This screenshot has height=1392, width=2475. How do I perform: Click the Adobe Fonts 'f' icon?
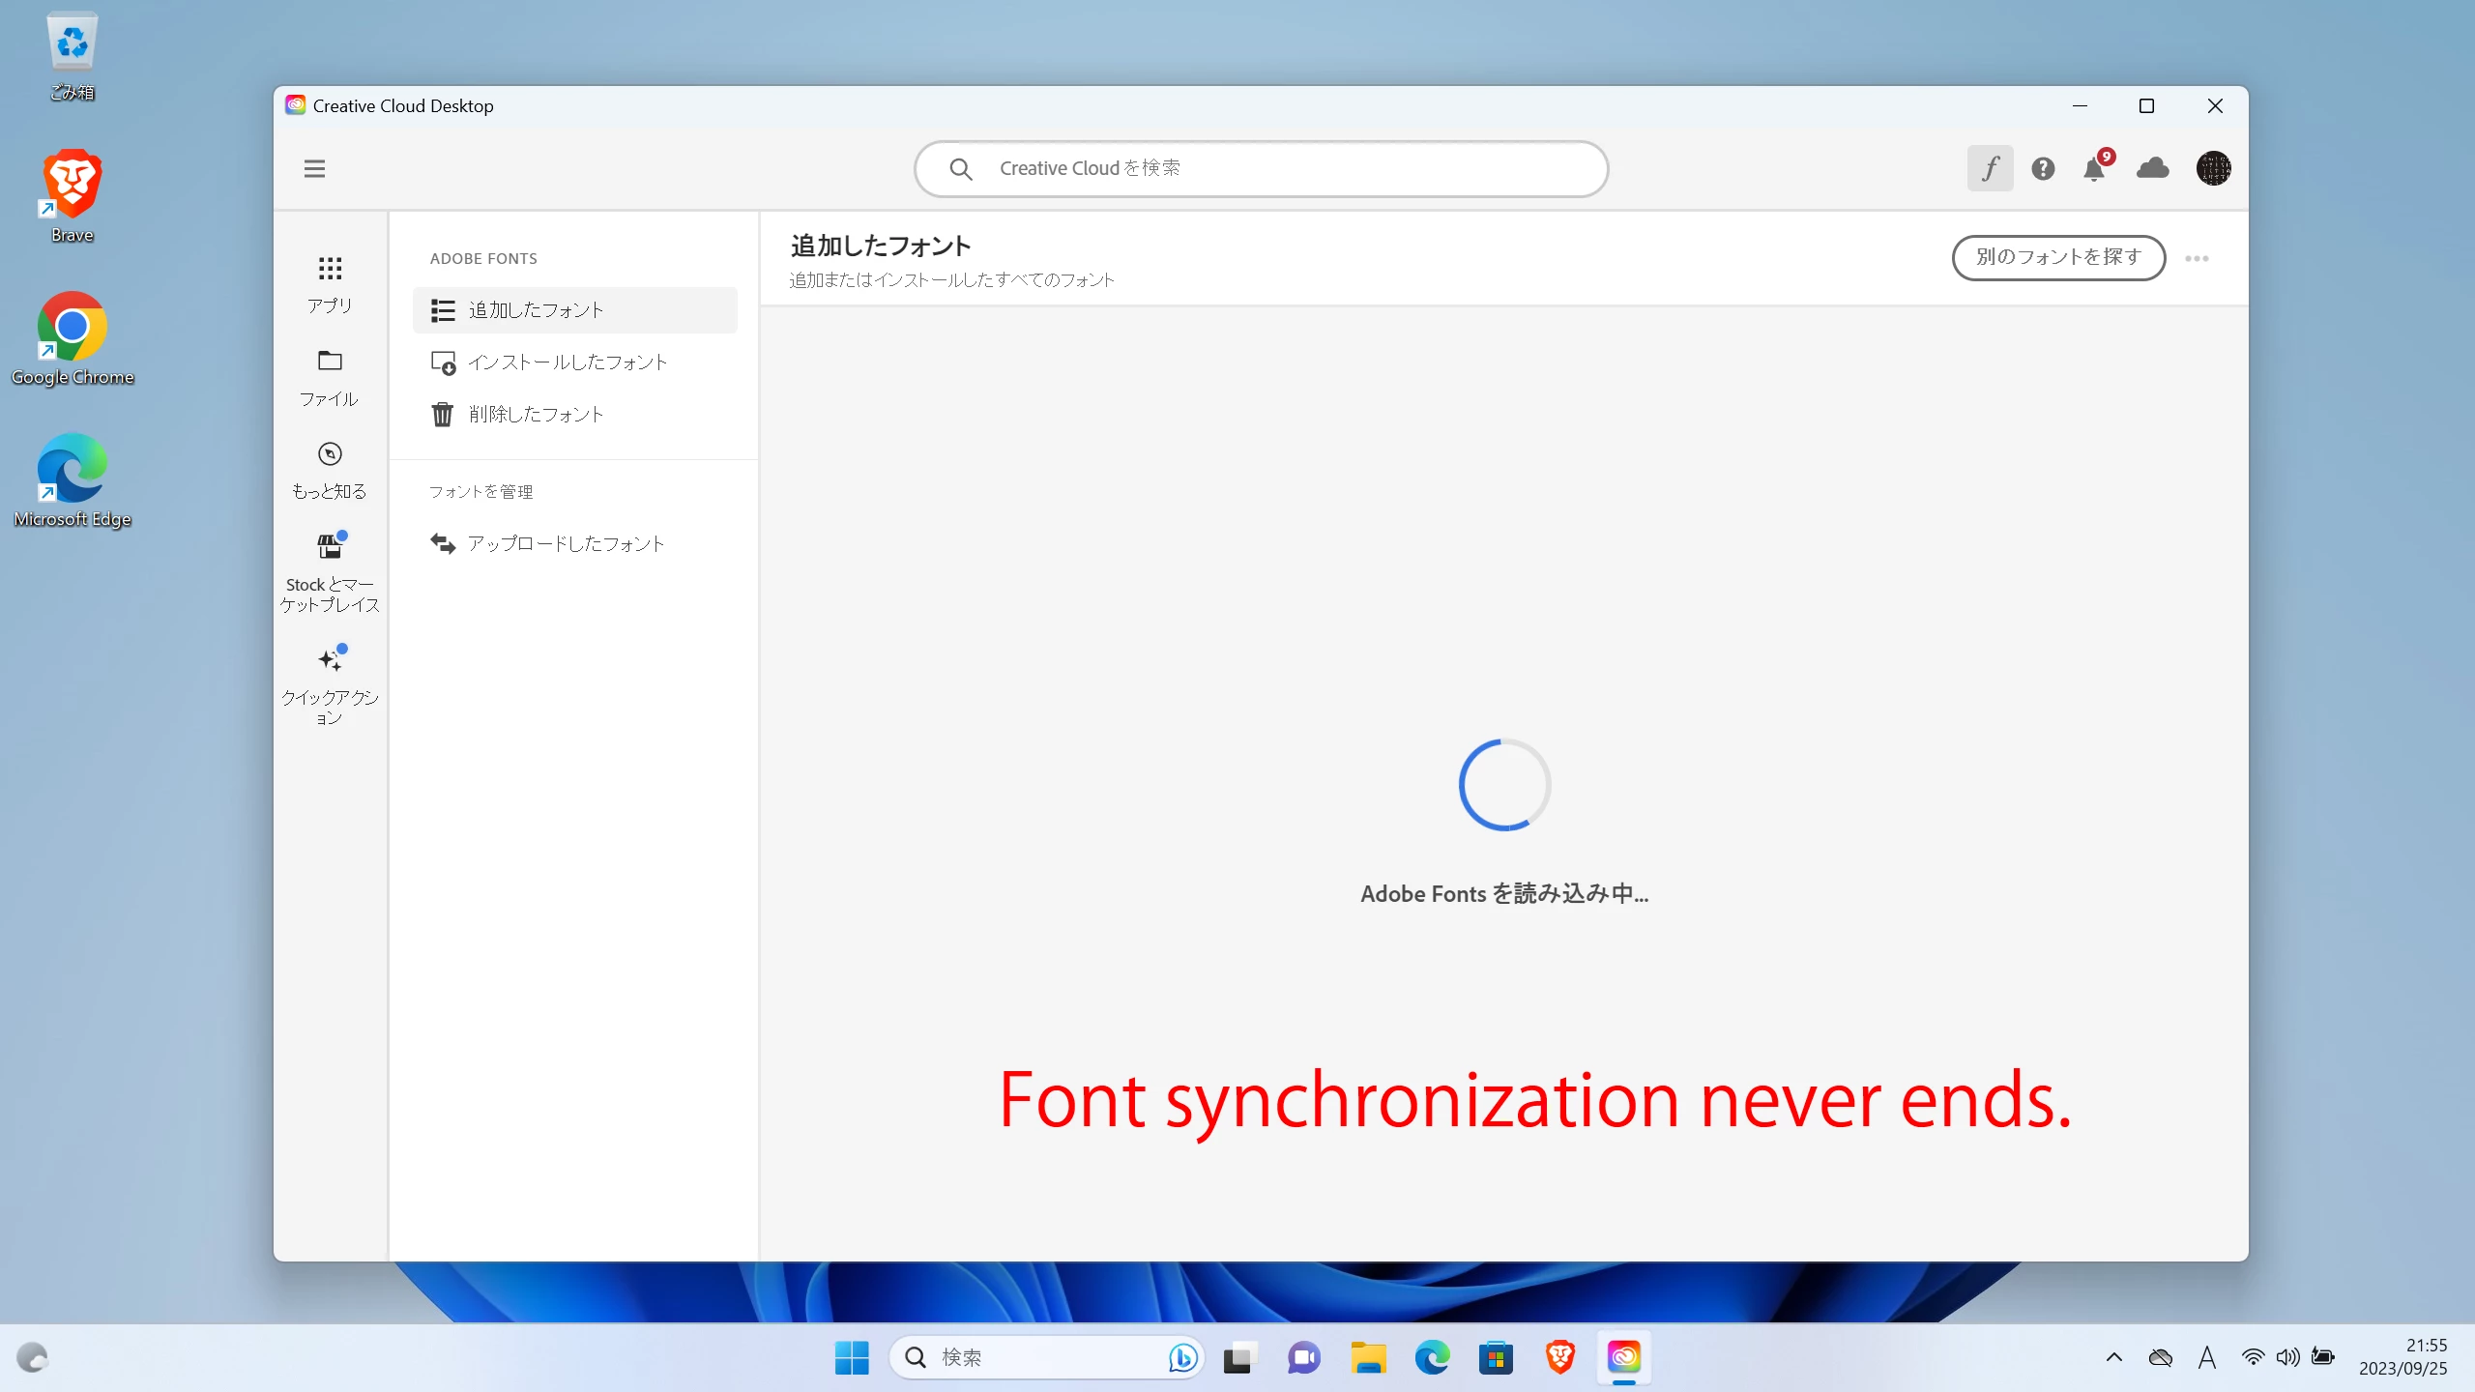[1990, 169]
